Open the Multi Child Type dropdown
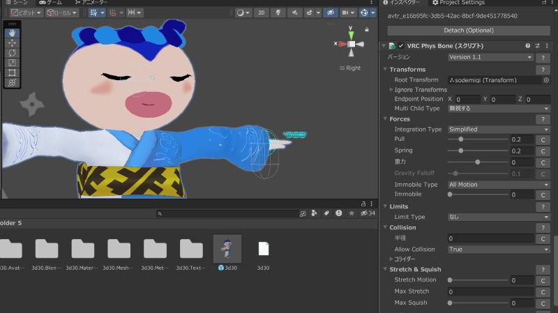 [x=499, y=109]
